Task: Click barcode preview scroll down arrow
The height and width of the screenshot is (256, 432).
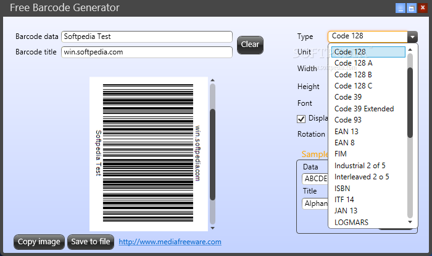Action: pos(212,228)
